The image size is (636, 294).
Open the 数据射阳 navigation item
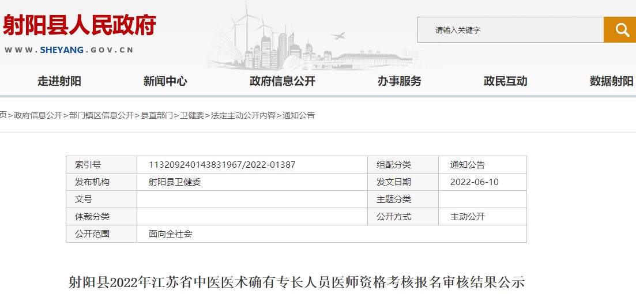tap(611, 81)
